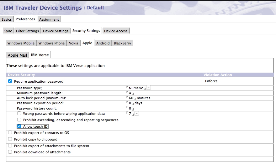
Task: Click the Minimum password length field
Action: [130, 93]
